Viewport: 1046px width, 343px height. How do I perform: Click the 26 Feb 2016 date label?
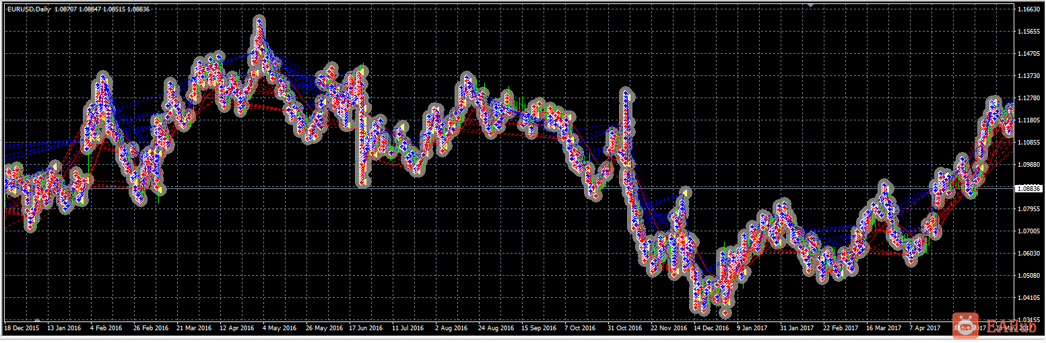[150, 328]
